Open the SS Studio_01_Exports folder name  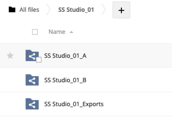(x=74, y=104)
